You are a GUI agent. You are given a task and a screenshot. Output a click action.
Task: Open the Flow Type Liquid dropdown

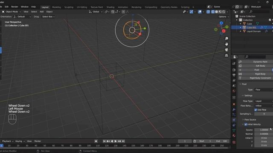coord(264,101)
